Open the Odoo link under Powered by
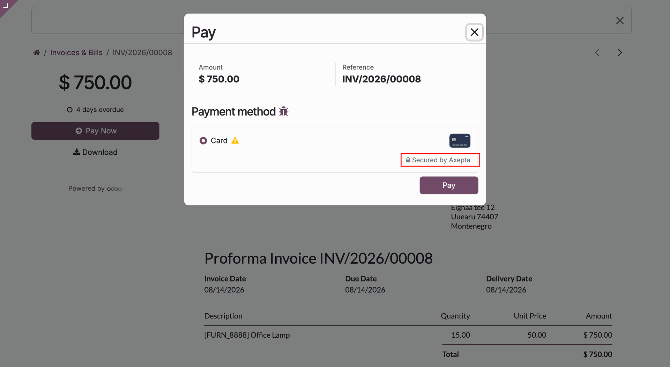The height and width of the screenshot is (367, 670). (114, 189)
